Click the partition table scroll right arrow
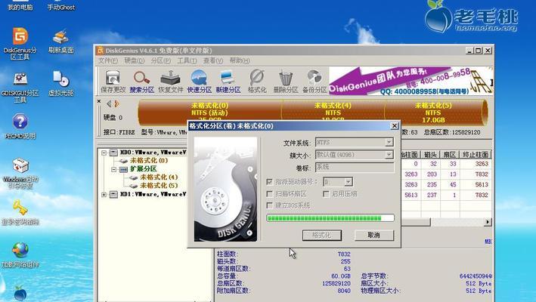 (488, 222)
